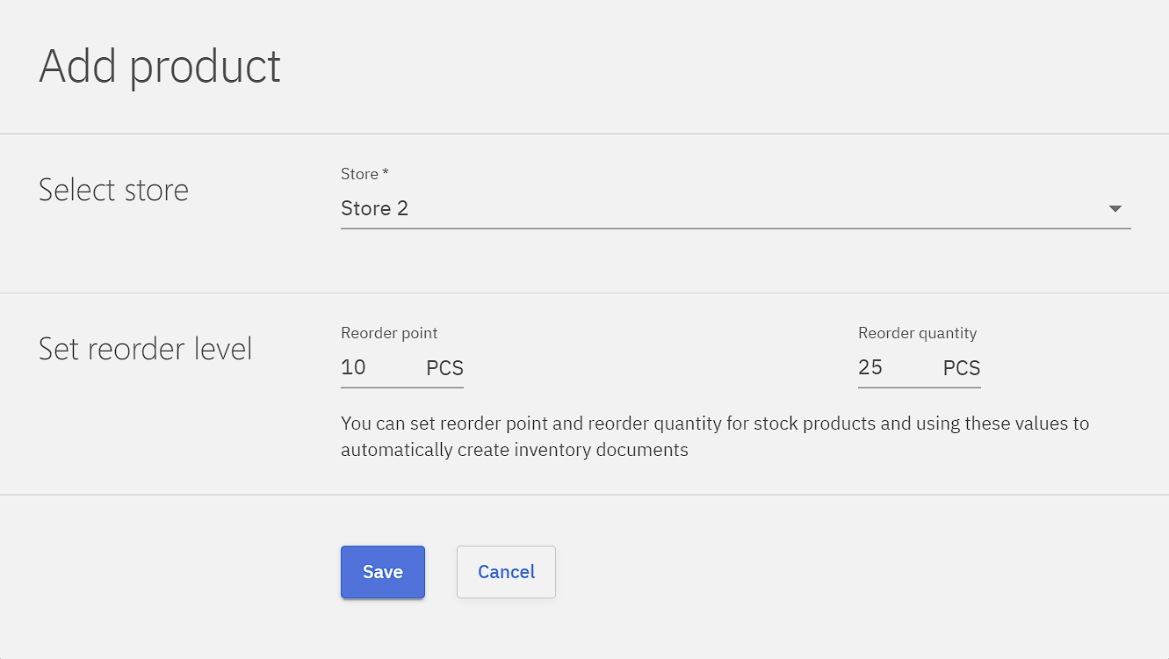This screenshot has width=1169, height=659.
Task: Cancel adding the product
Action: (506, 572)
